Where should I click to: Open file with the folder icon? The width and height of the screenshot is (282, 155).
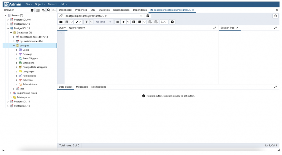[x=61, y=22]
